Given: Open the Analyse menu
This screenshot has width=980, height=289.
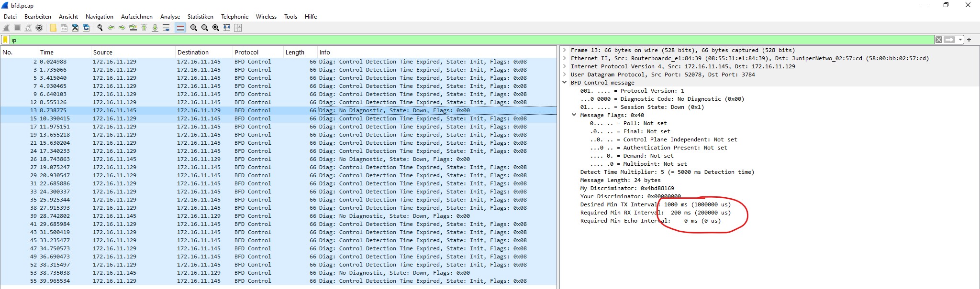Looking at the screenshot, I should click(x=170, y=16).
